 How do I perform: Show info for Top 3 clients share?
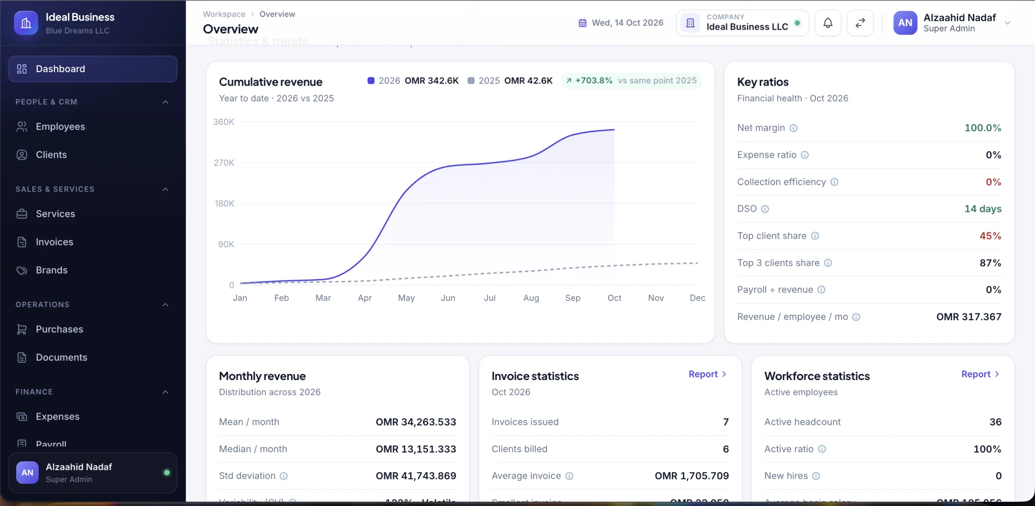point(828,263)
